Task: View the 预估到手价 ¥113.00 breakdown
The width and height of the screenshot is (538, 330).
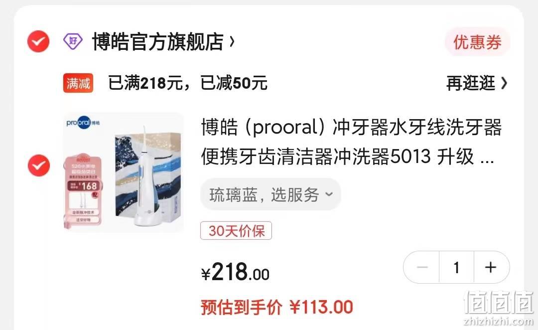Action: pyautogui.click(x=277, y=307)
